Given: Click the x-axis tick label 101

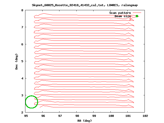Looking at the screenshot, I should [x=128, y=116].
